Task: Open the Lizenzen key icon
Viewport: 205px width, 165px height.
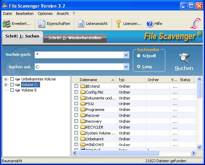Action: pyautogui.click(x=118, y=24)
